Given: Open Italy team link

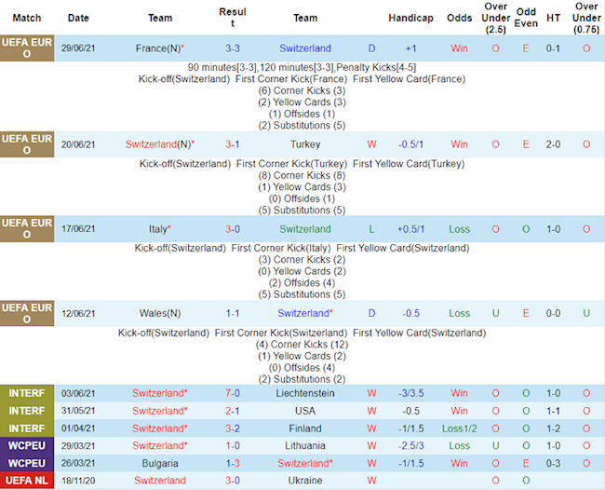Looking at the screenshot, I should click(x=160, y=229).
